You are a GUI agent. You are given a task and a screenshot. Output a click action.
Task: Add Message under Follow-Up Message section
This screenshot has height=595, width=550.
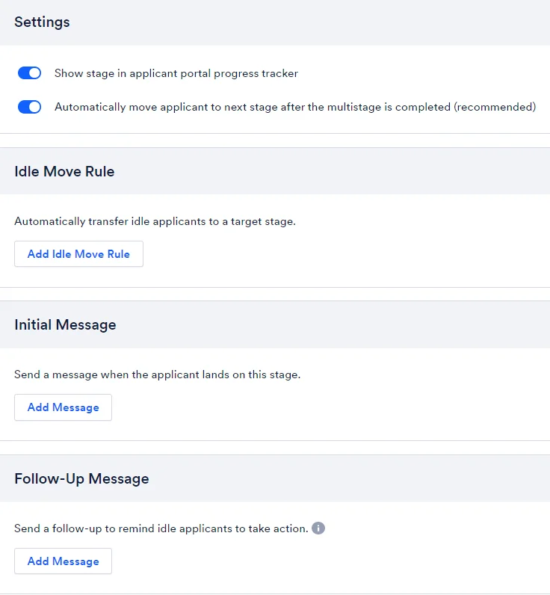[63, 561]
